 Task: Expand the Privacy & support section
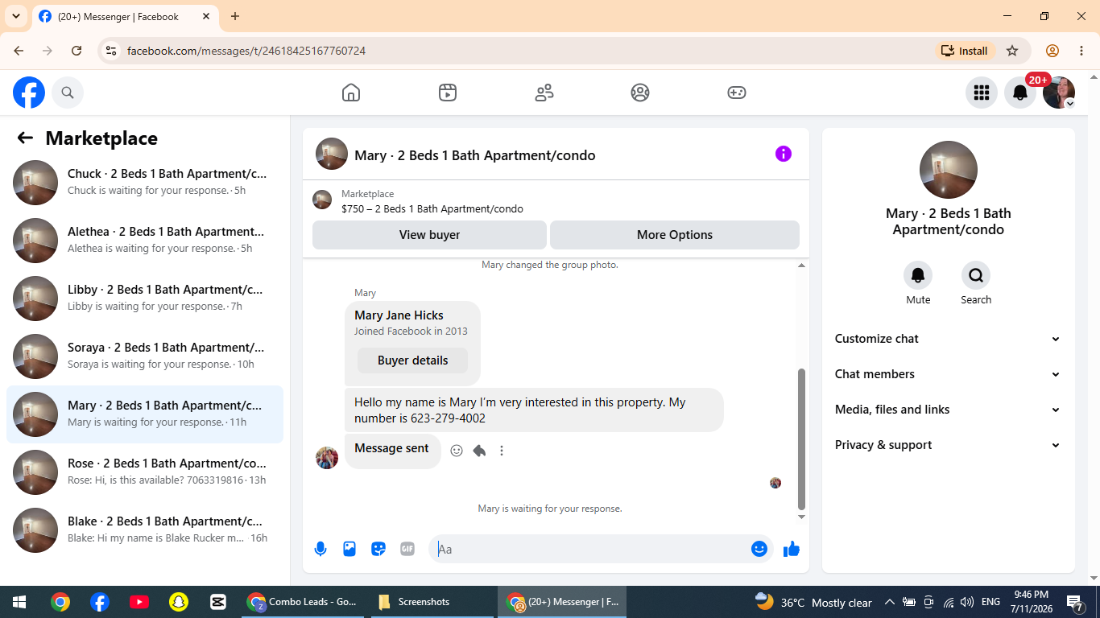click(x=948, y=445)
